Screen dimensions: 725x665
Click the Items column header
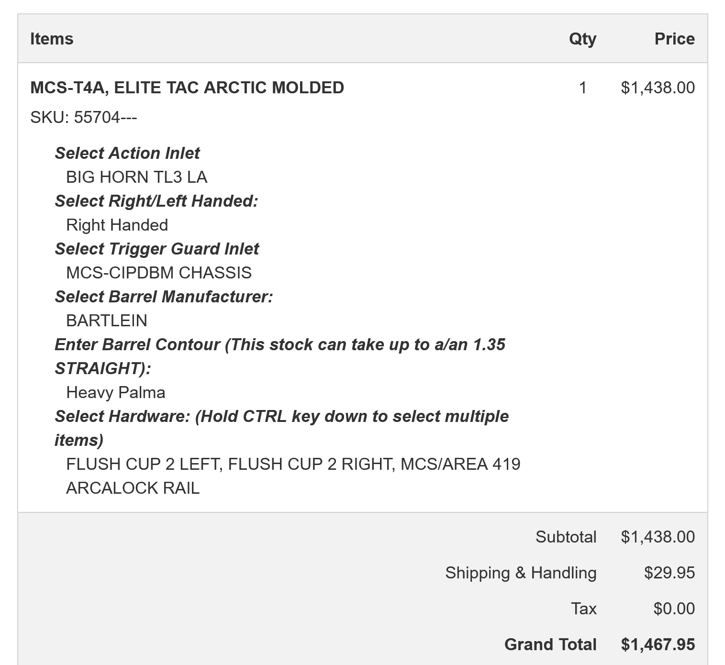tap(52, 39)
